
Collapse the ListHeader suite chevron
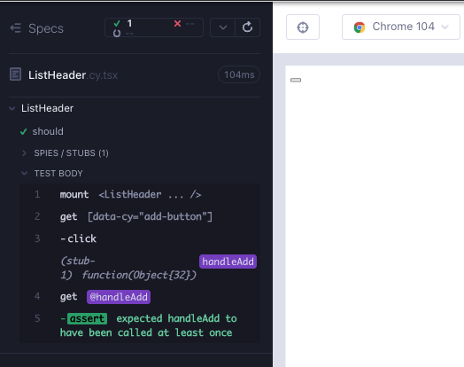tap(12, 108)
